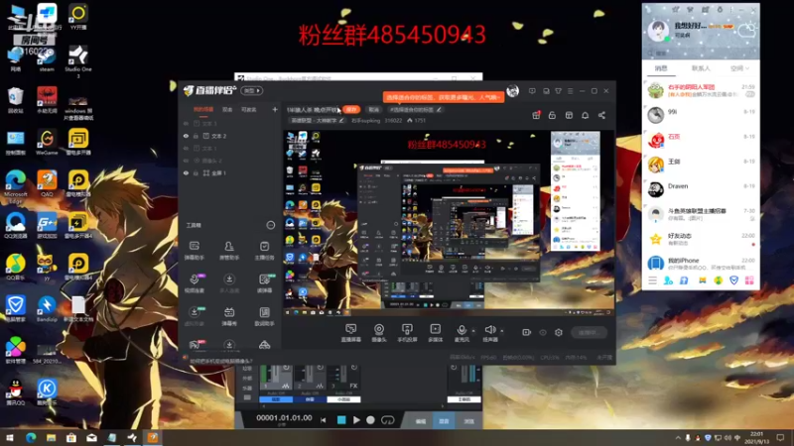Open WeGame desktop shortcut
The image size is (794, 446).
(47, 143)
